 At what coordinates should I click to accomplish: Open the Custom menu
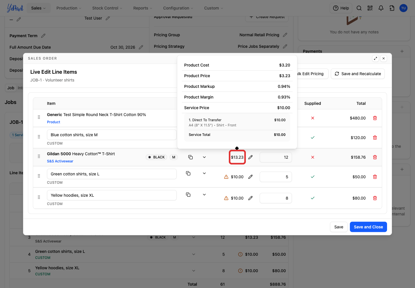coord(214,8)
